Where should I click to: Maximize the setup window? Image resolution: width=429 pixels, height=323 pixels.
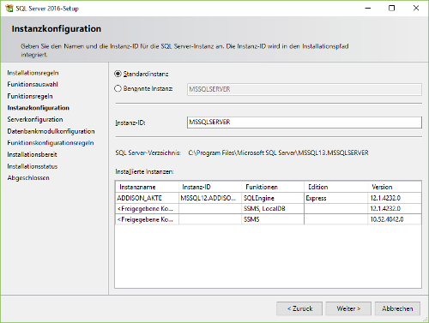pyautogui.click(x=391, y=8)
